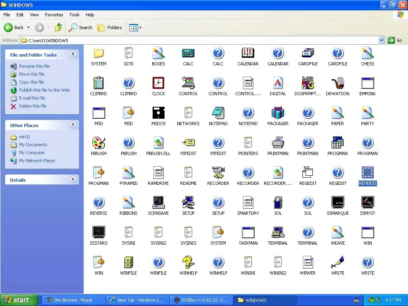
Task: Open the Help menu
Action: coord(90,15)
